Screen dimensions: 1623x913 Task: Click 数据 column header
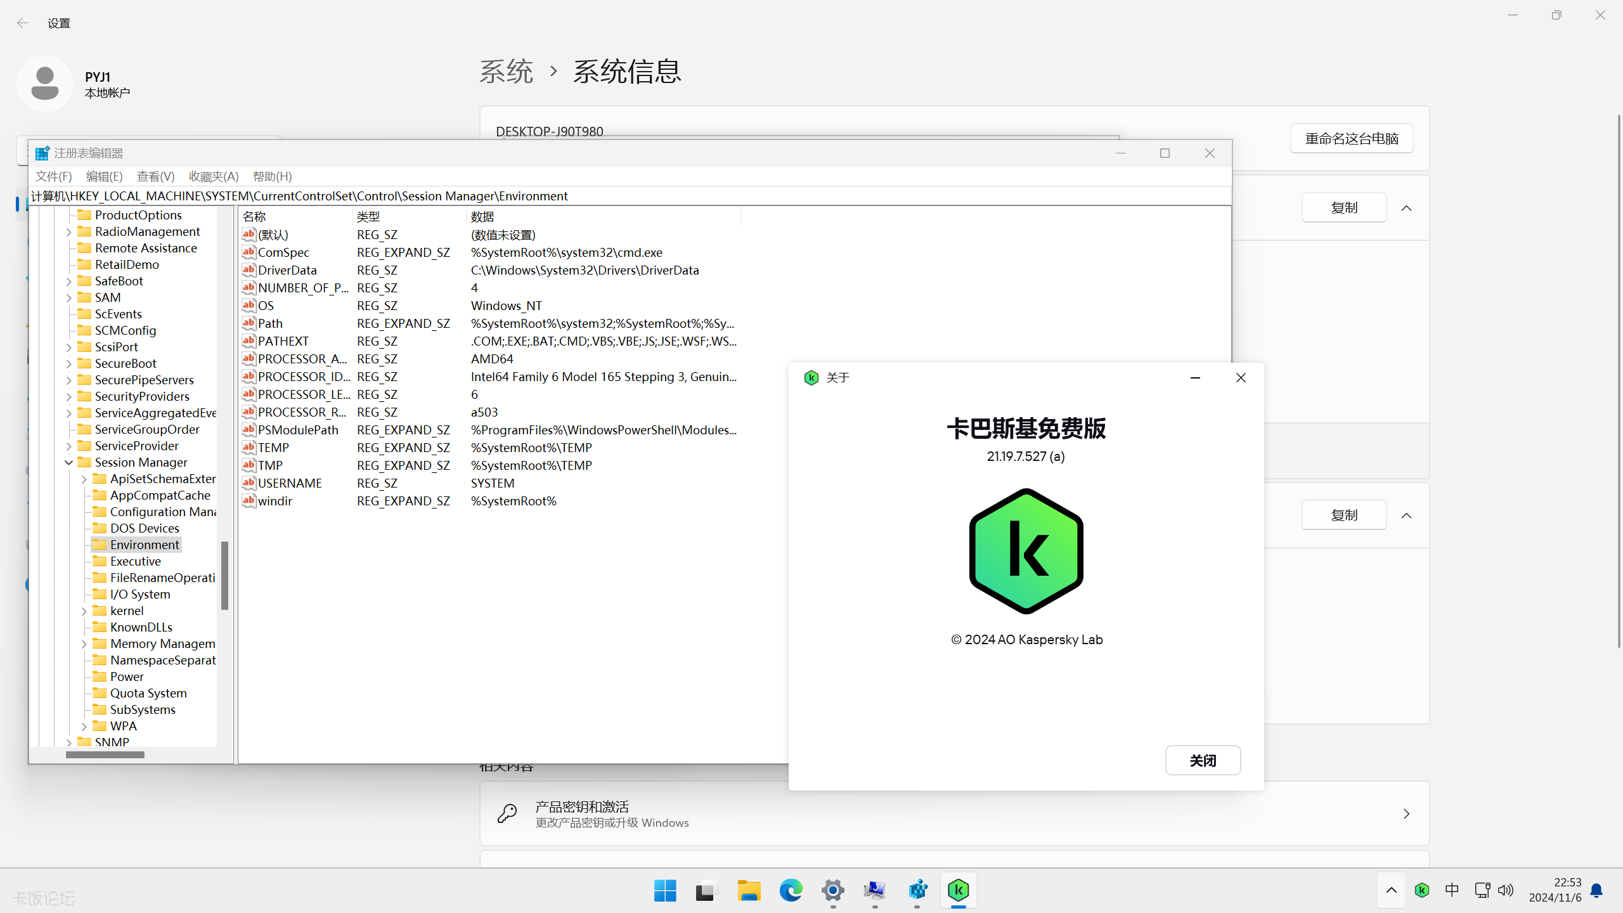(604, 216)
